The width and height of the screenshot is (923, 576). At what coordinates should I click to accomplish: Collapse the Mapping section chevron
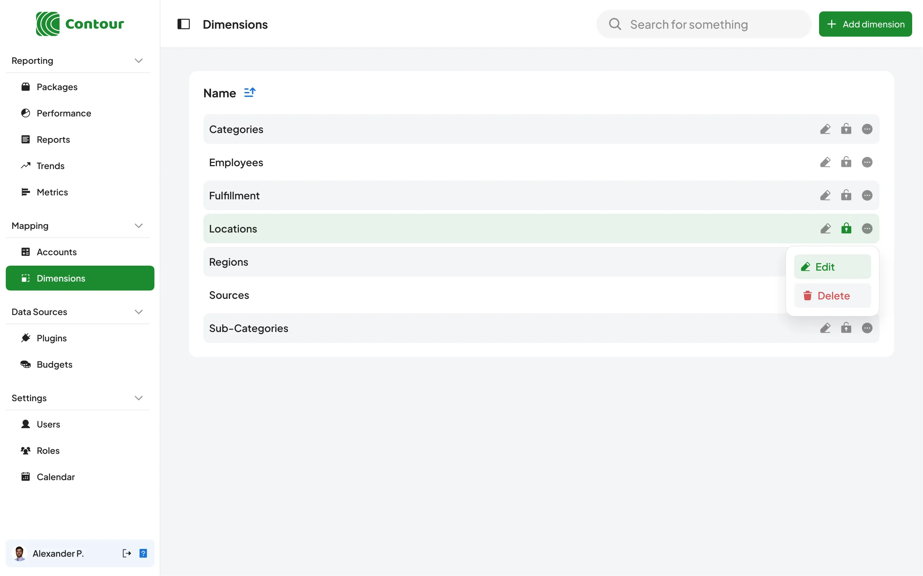pos(139,226)
